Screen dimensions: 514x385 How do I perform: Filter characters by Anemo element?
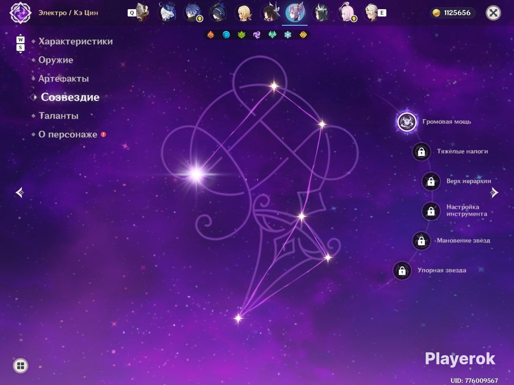tap(272, 35)
